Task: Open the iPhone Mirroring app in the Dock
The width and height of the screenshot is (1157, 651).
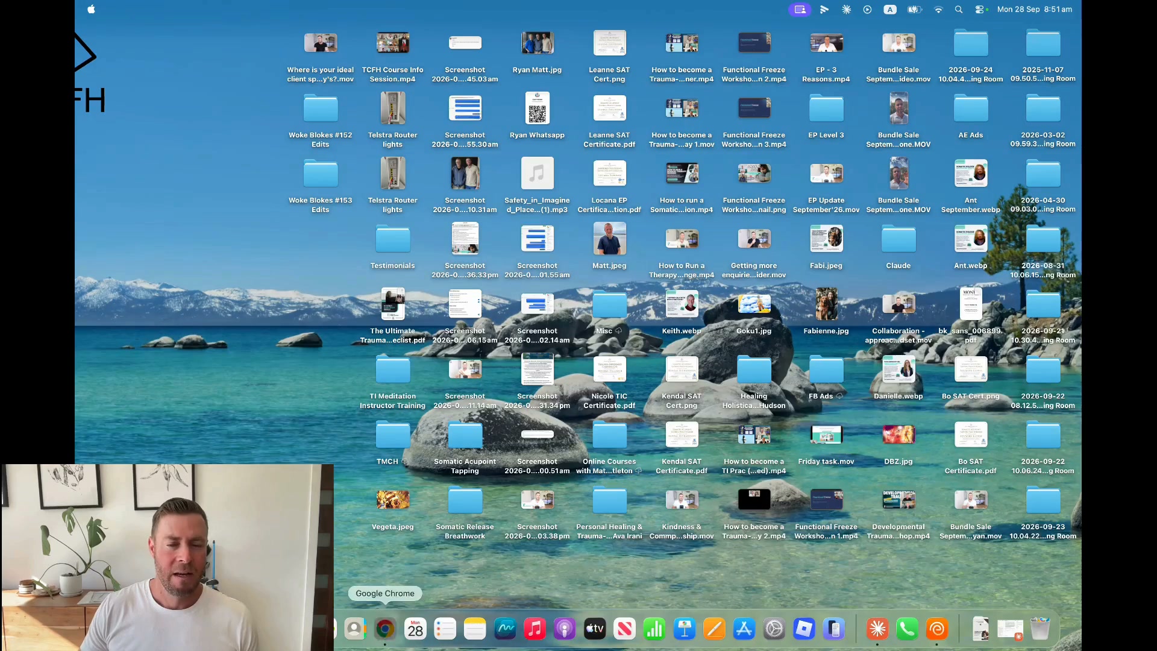Action: pos(834,629)
